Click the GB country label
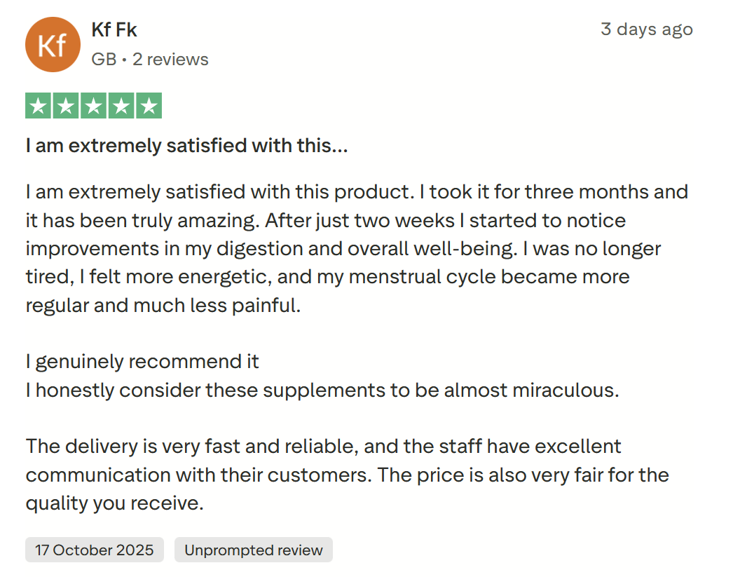 click(x=104, y=60)
